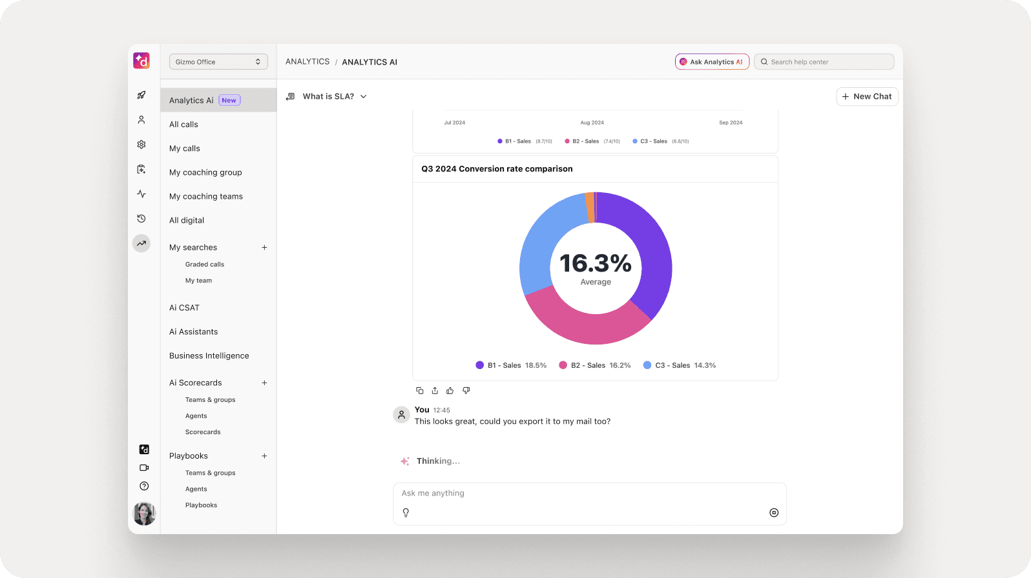1031x578 pixels.
Task: Stop the response with the stop icon
Action: point(774,513)
